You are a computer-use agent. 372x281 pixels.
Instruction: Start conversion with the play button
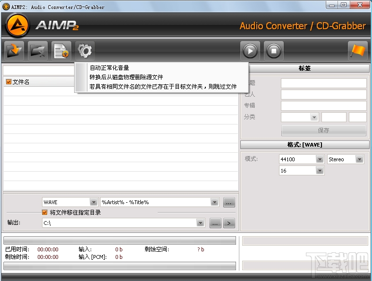(250, 51)
